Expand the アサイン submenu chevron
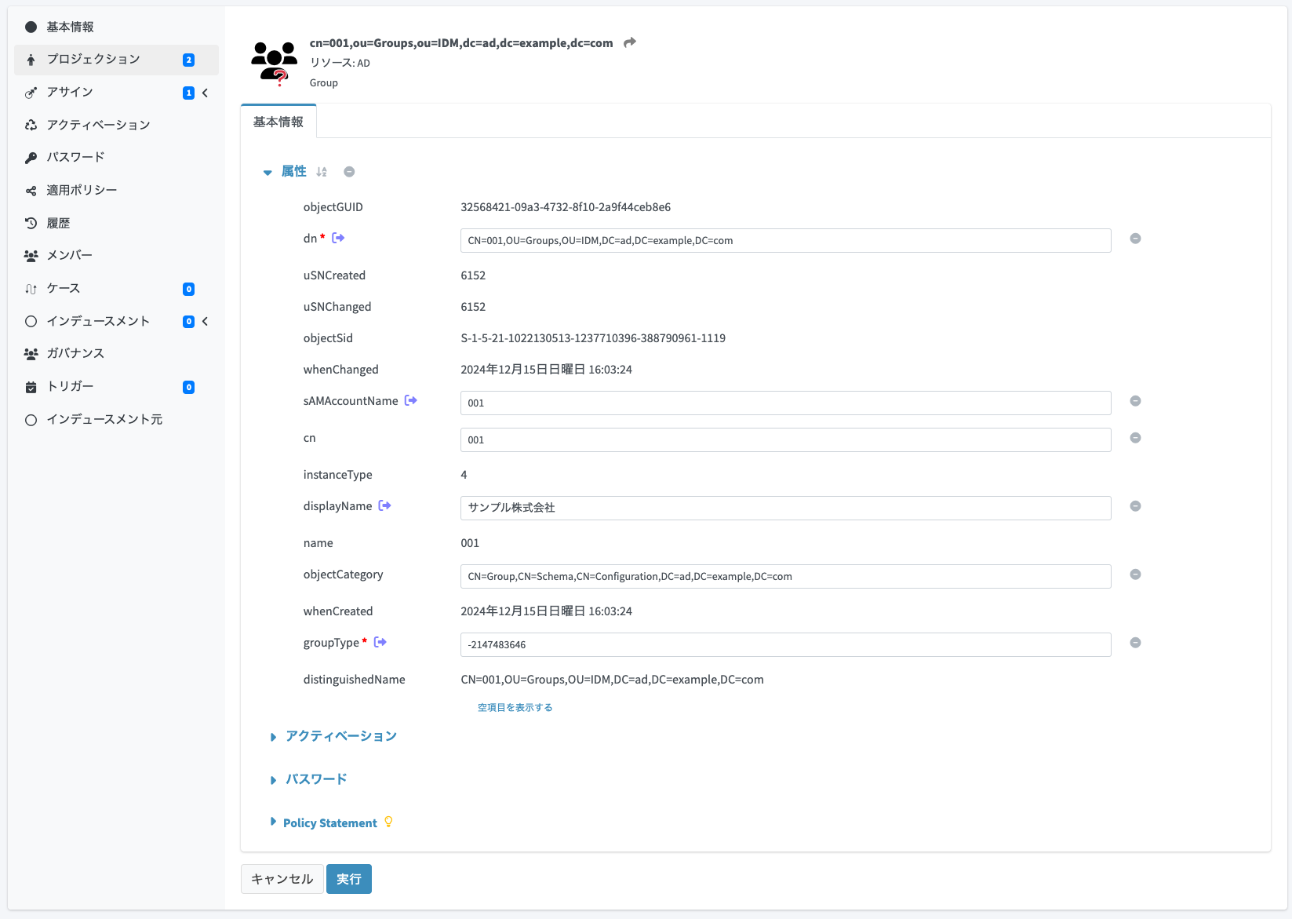This screenshot has width=1292, height=919. click(205, 93)
